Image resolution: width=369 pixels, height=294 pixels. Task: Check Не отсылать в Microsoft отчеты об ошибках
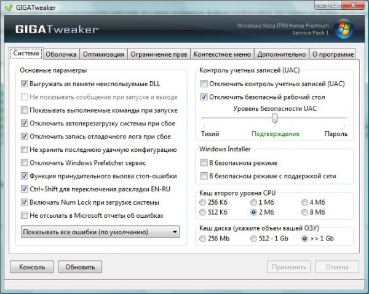(x=25, y=215)
